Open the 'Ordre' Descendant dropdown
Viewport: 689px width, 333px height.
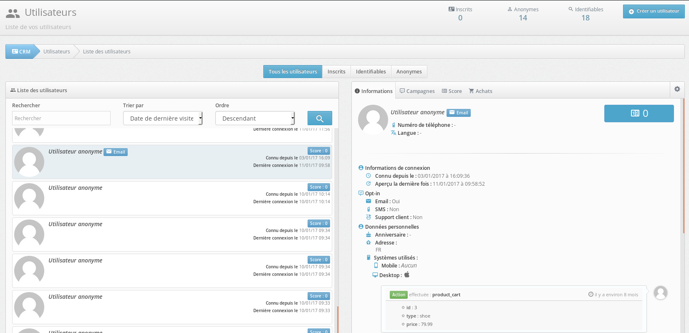pyautogui.click(x=255, y=119)
